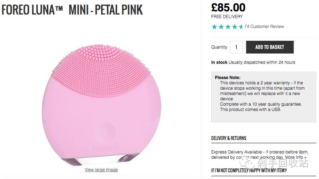Click the Foreo Luna Mini product title

pyautogui.click(x=72, y=10)
